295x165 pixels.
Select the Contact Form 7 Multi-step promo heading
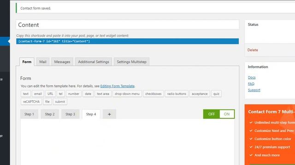(x=271, y=112)
